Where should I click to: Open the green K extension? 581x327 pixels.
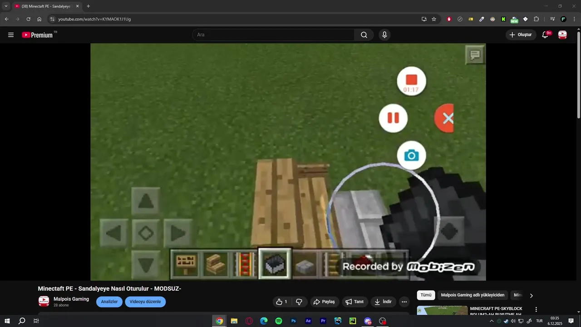coord(503,19)
